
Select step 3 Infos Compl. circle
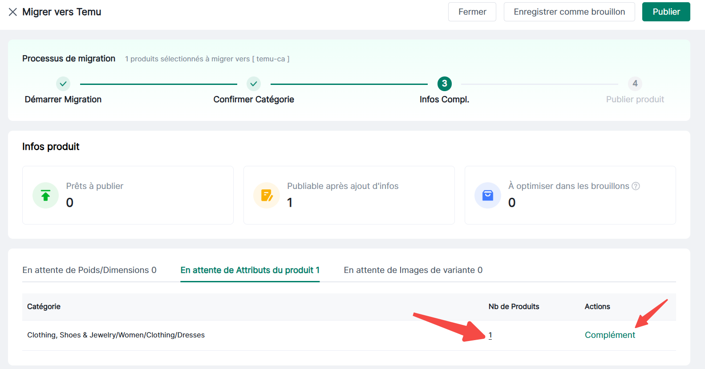pyautogui.click(x=444, y=84)
